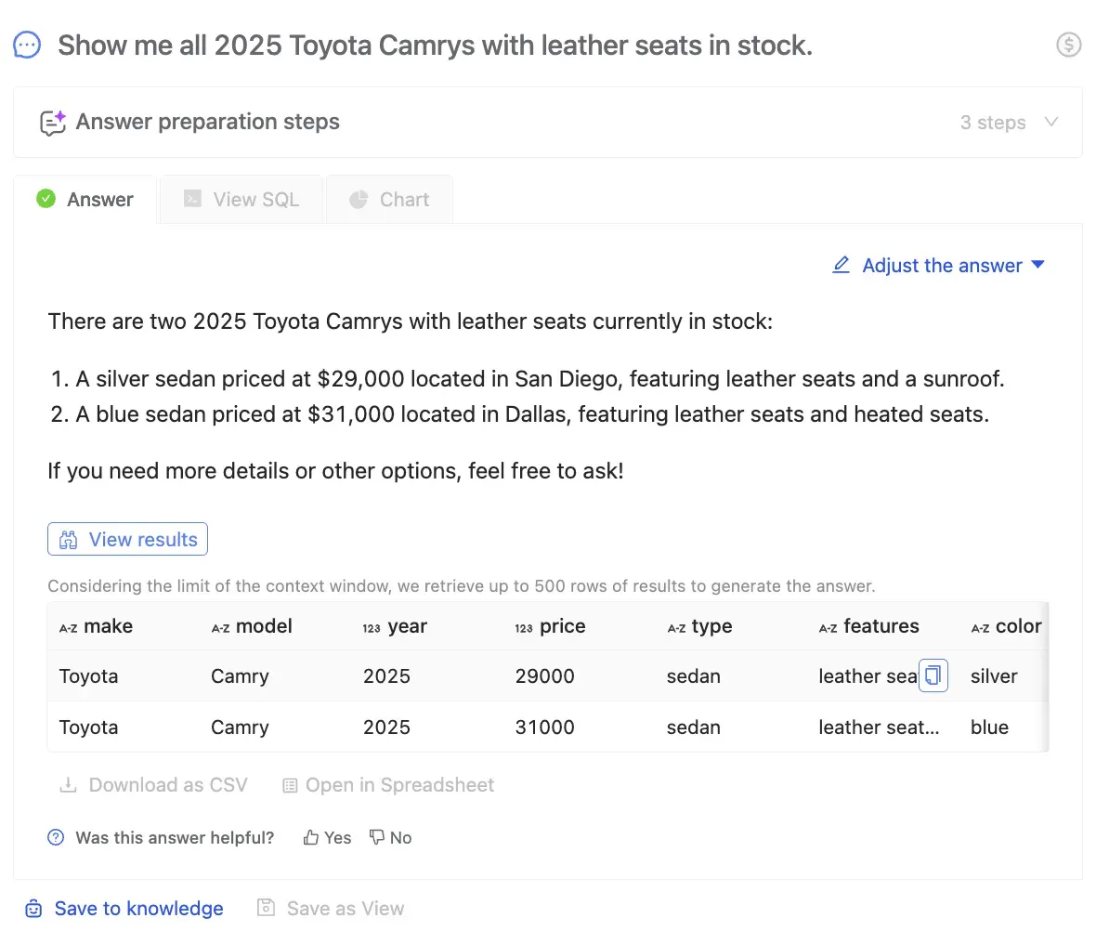Click the sparkle icon beside Answer preparation steps

(53, 123)
